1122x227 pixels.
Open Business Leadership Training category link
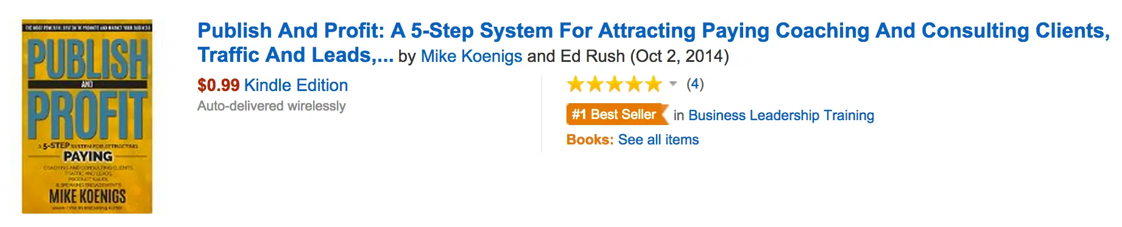point(781,115)
